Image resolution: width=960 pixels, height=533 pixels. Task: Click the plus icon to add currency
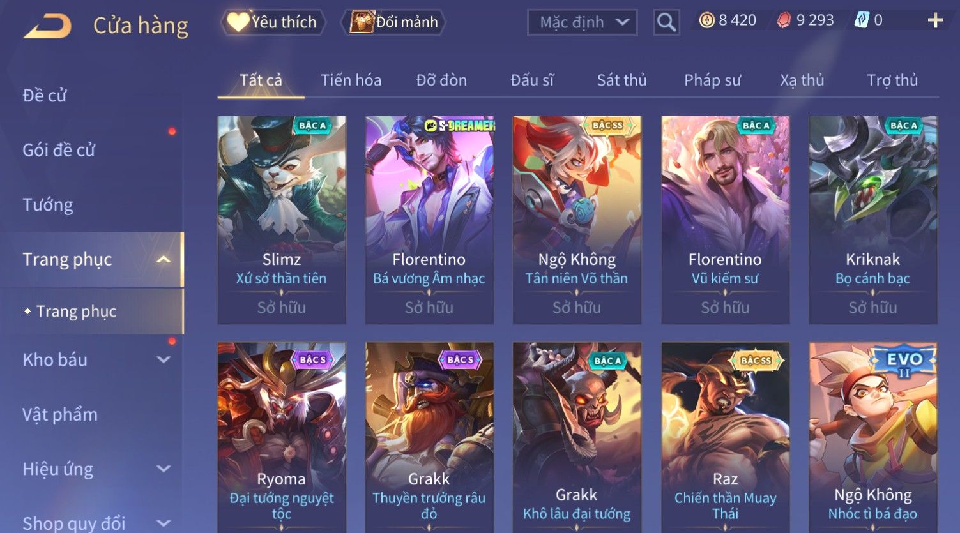[x=935, y=21]
